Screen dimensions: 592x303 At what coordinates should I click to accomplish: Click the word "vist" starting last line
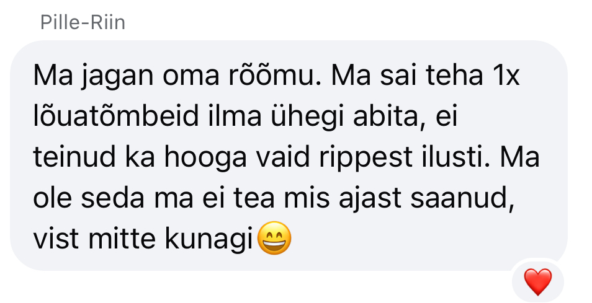pyautogui.click(x=56, y=238)
